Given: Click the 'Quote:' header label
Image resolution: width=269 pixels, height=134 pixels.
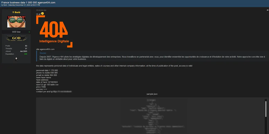Looking at the screenshot, I should [x=43, y=53].
